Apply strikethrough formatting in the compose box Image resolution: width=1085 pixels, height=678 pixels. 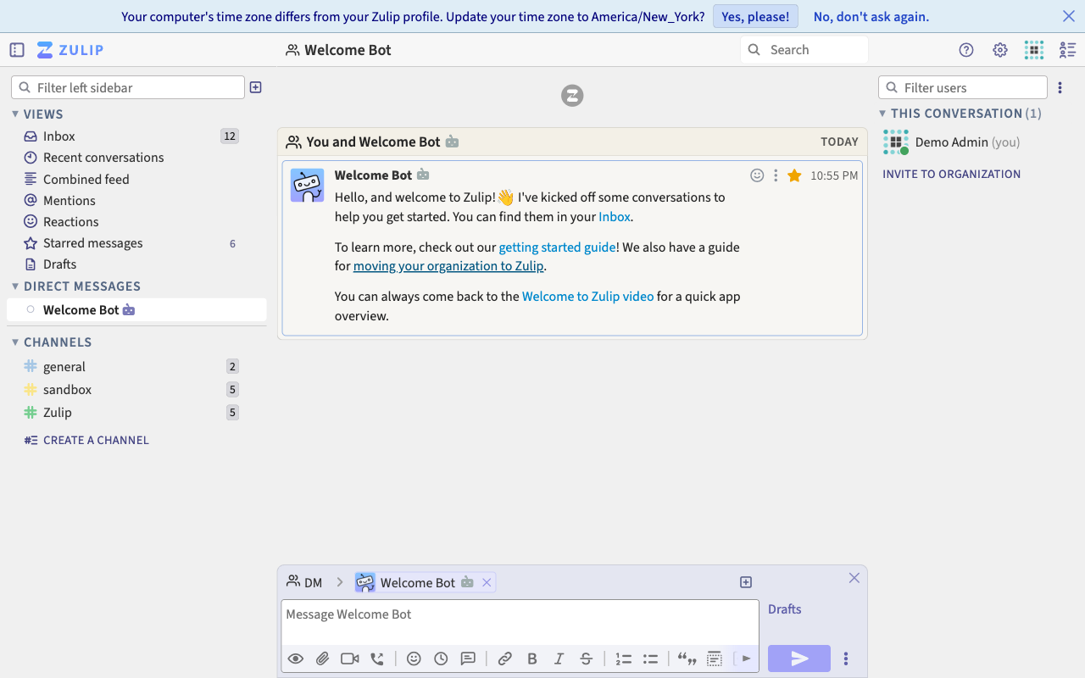click(586, 659)
